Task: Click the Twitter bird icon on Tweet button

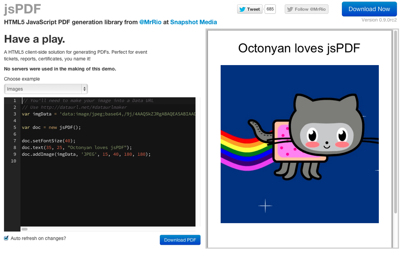Action: [242, 9]
